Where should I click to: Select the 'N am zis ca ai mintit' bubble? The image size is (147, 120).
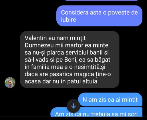110,99
